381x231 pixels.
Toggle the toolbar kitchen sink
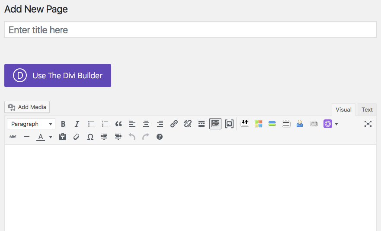215,124
